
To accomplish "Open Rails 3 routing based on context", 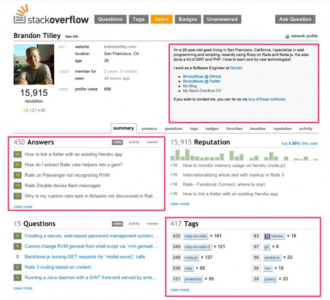I will click(58, 267).
